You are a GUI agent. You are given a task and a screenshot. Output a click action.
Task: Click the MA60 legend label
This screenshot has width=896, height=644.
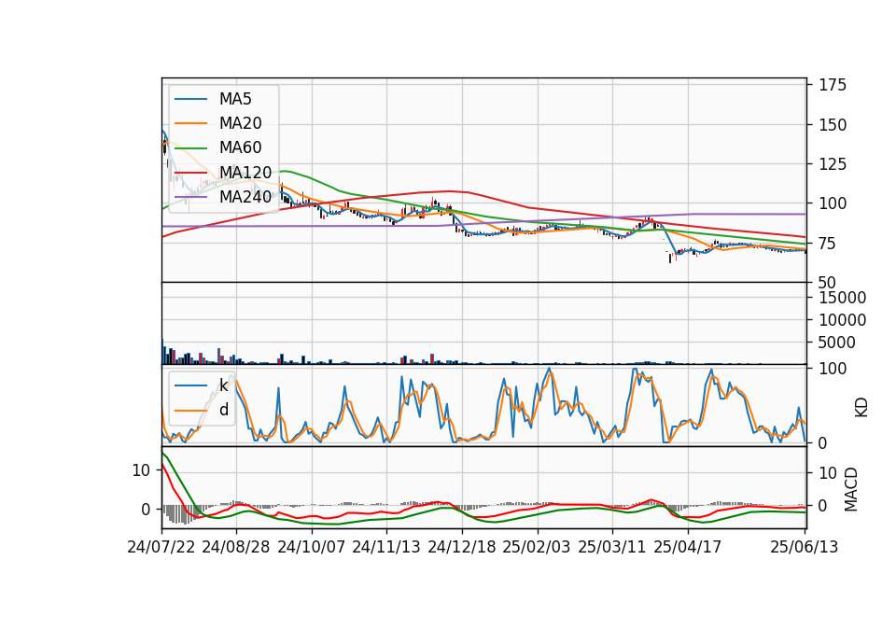click(241, 148)
